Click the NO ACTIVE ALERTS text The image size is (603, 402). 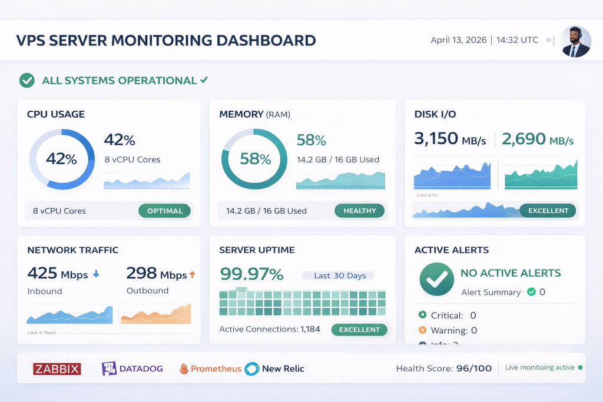coord(511,273)
